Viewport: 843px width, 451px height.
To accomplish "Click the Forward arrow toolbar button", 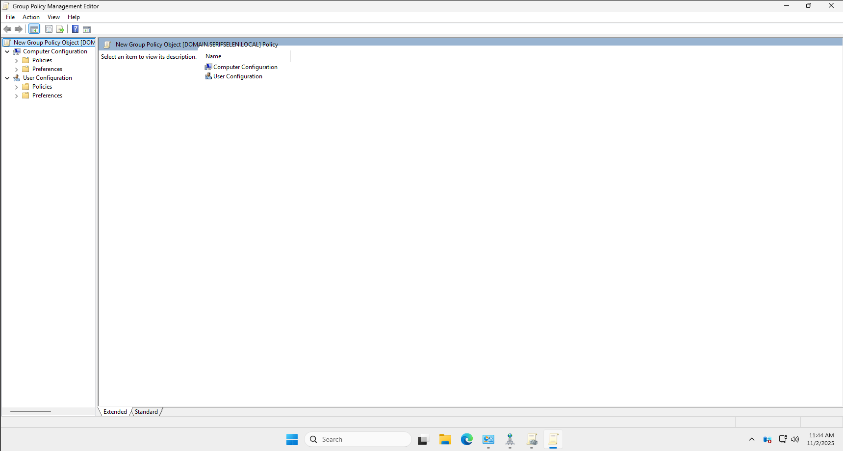I will pyautogui.click(x=19, y=29).
